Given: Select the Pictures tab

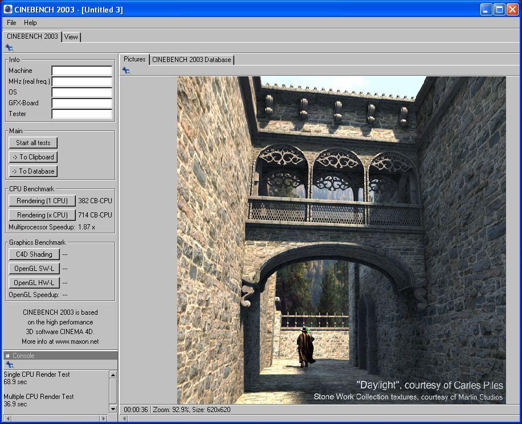Looking at the screenshot, I should pyautogui.click(x=134, y=59).
